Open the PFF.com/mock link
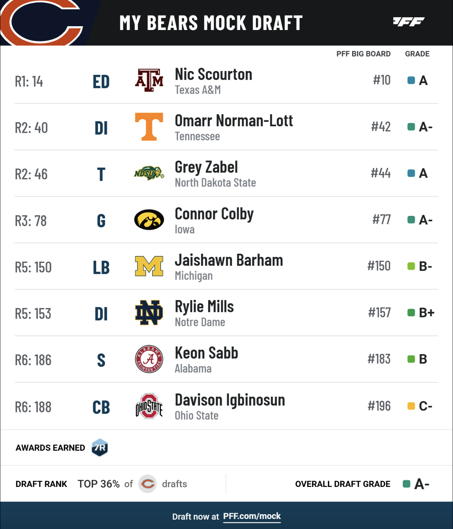Screen dimensions: 453x529 click(x=252, y=516)
